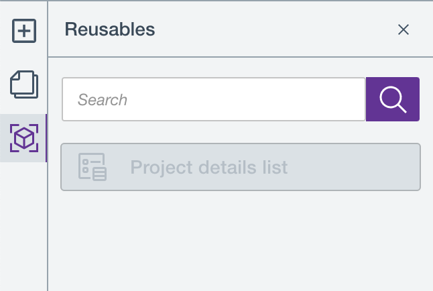The width and height of the screenshot is (433, 291).
Task: Close the Reusables panel
Action: point(404,30)
